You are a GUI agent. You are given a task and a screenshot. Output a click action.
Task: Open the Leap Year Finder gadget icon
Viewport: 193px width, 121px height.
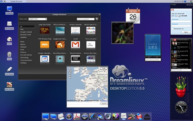[x=45, y=30]
